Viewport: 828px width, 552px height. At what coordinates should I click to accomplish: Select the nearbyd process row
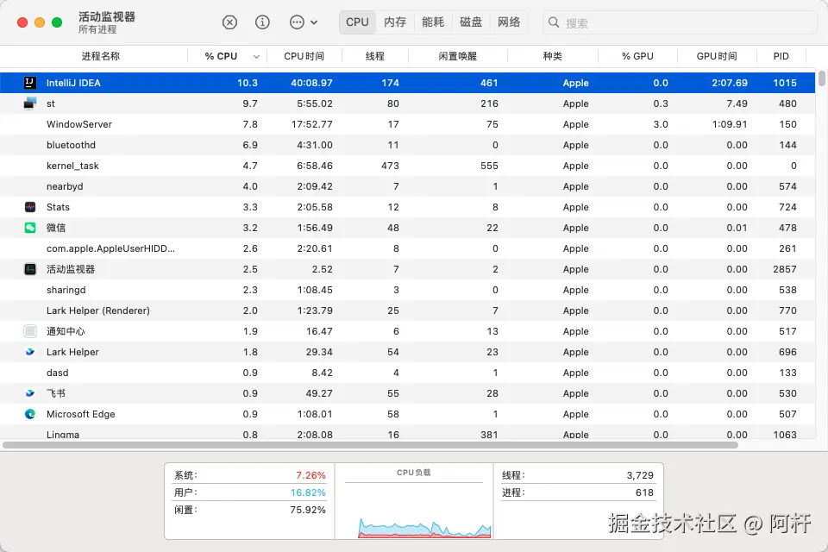coord(407,186)
